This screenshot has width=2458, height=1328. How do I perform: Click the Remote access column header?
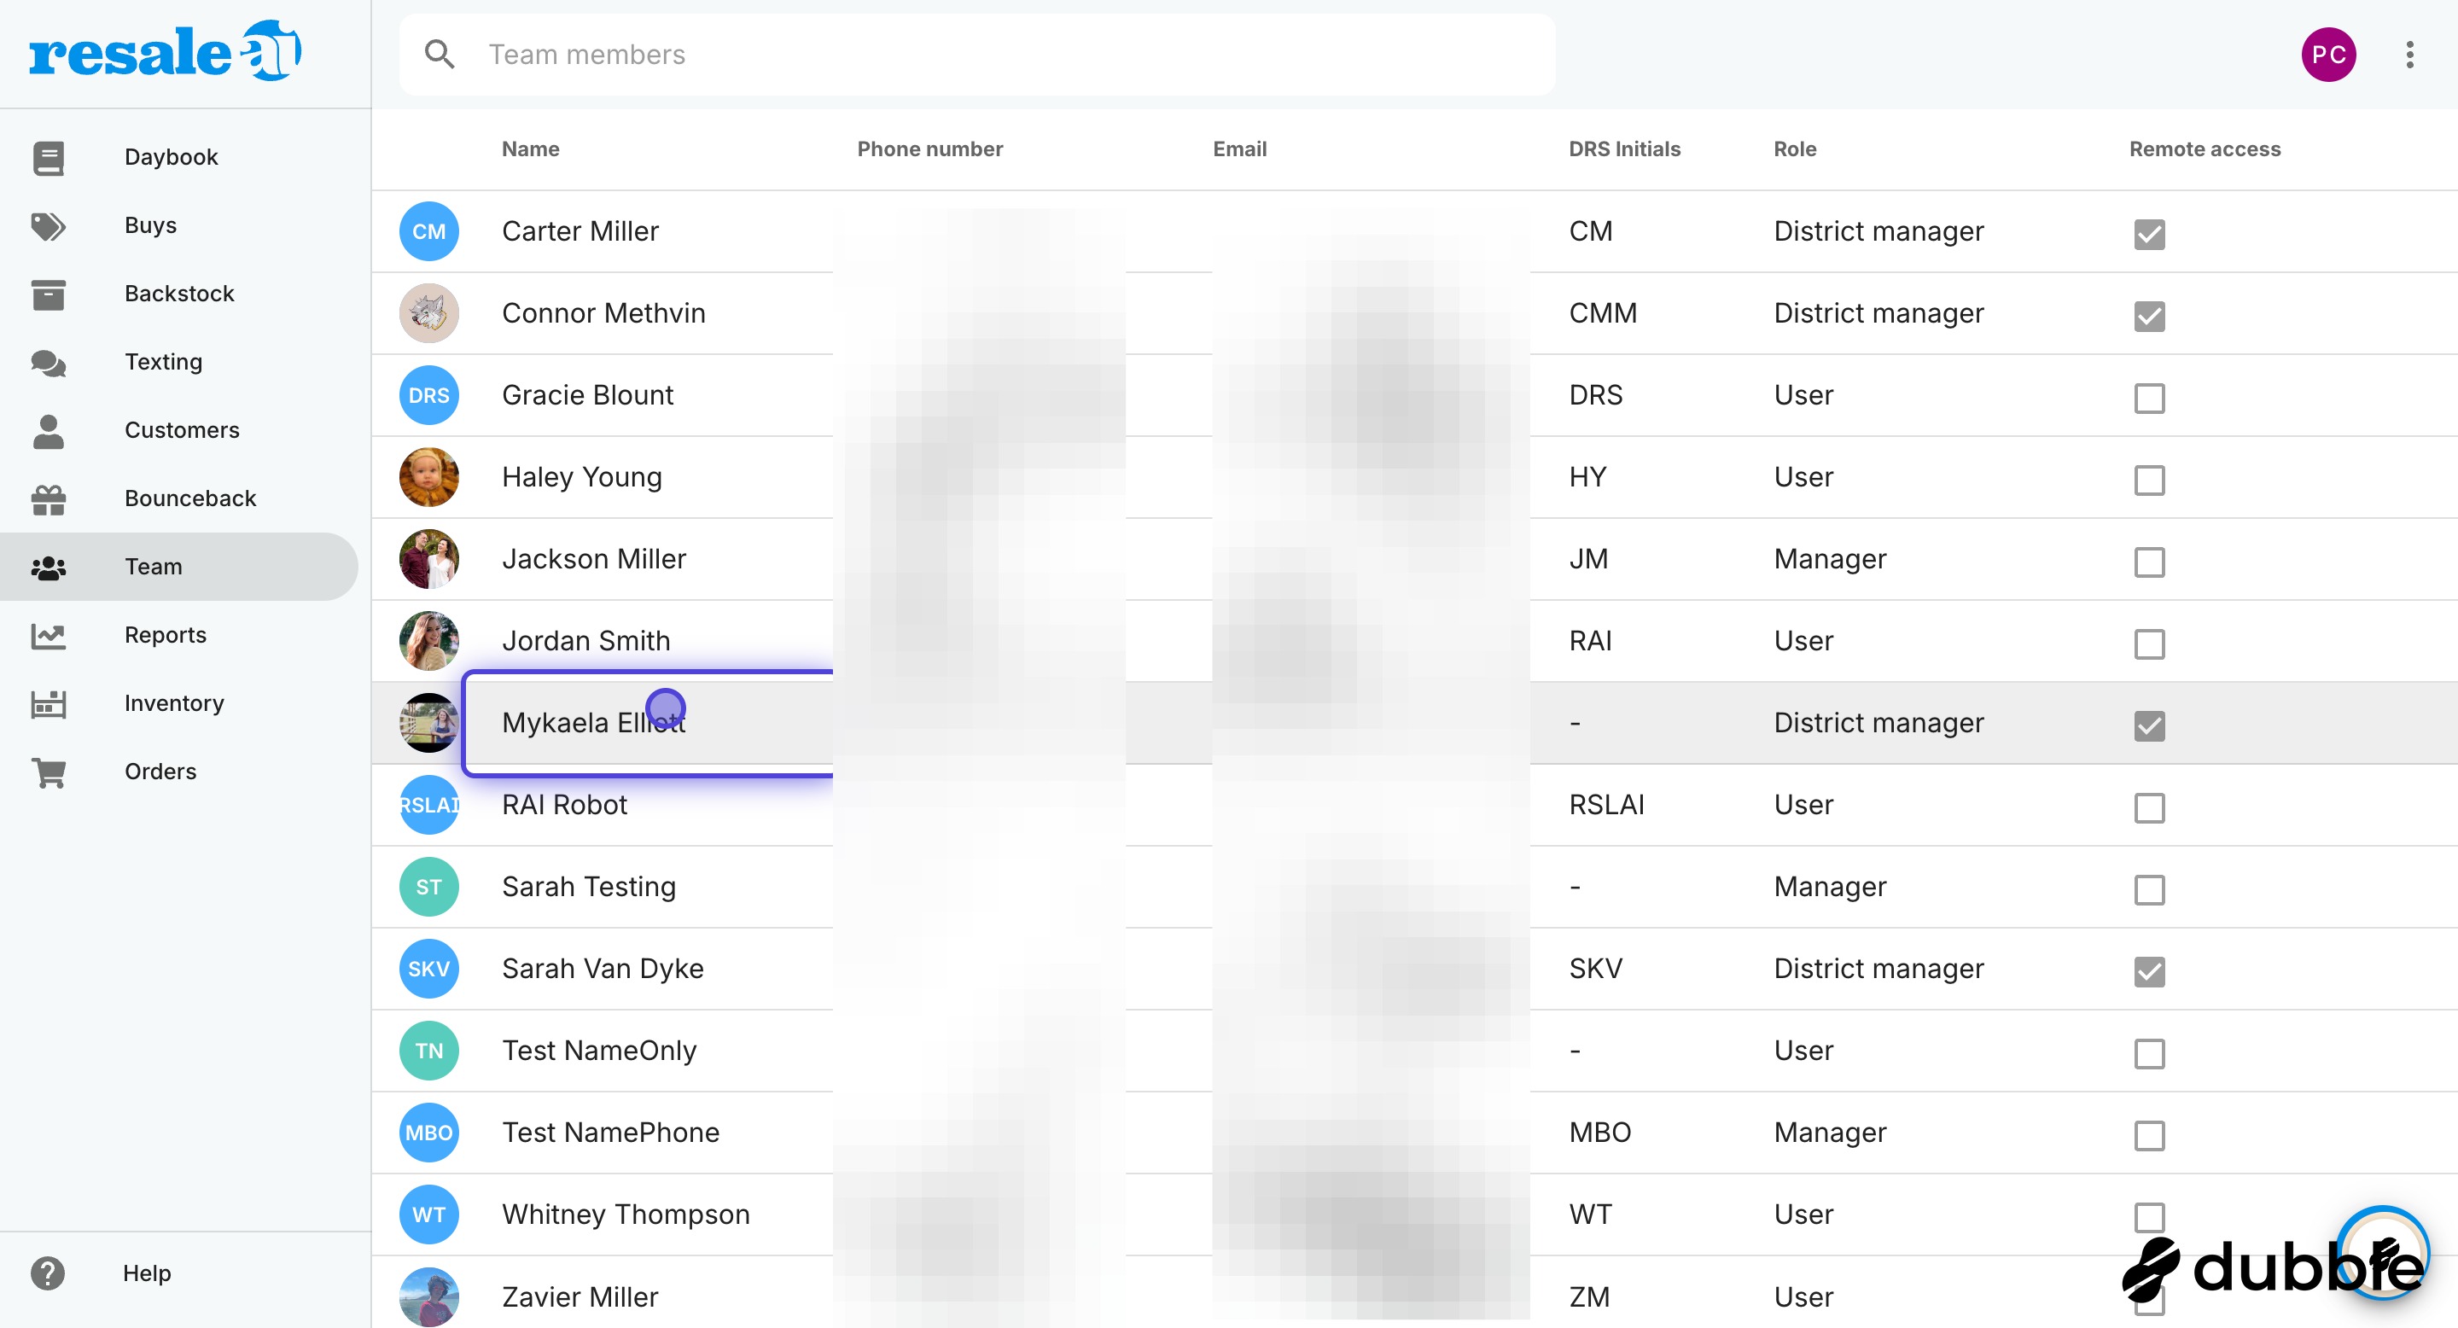click(x=2205, y=149)
